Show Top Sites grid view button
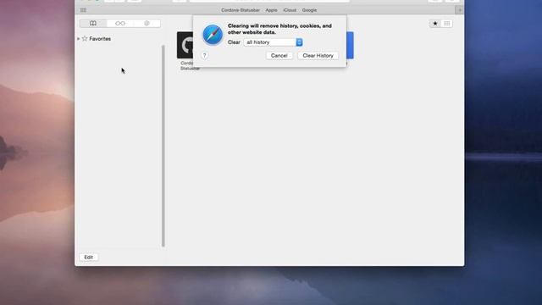This screenshot has width=542, height=305. click(446, 23)
